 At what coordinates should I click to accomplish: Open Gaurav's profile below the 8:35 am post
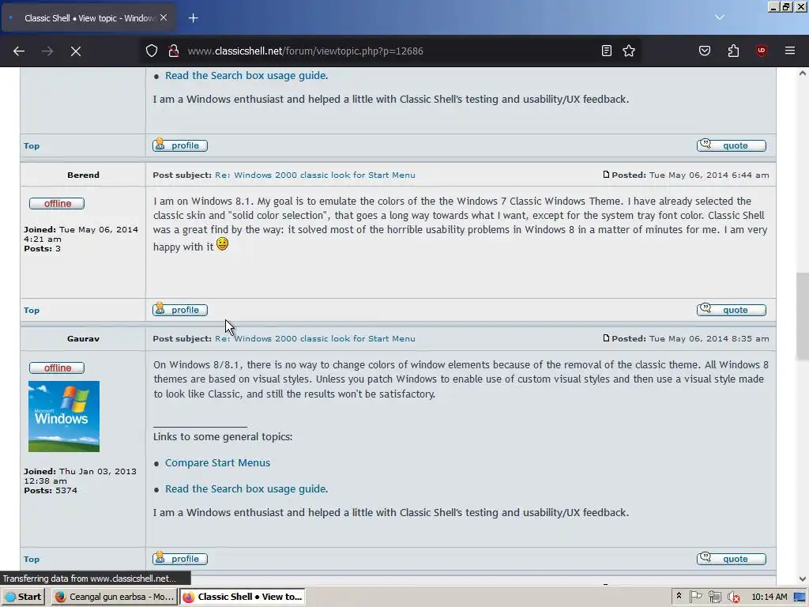click(180, 559)
